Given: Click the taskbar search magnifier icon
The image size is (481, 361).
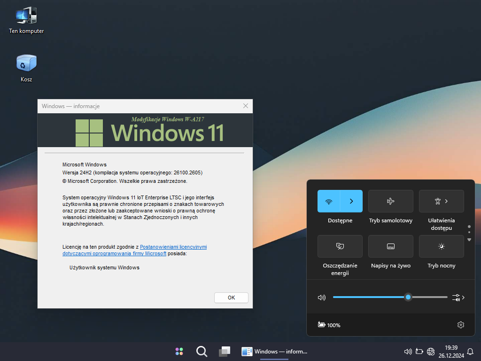Looking at the screenshot, I should pos(202,352).
